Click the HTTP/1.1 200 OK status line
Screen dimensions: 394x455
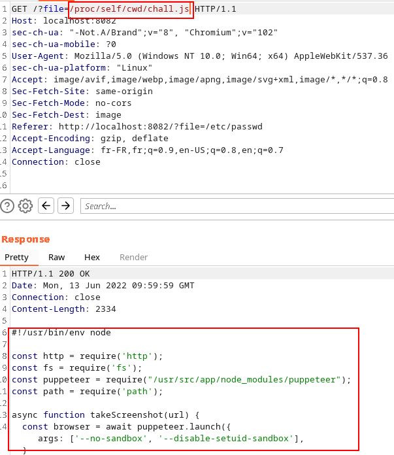[x=51, y=274]
